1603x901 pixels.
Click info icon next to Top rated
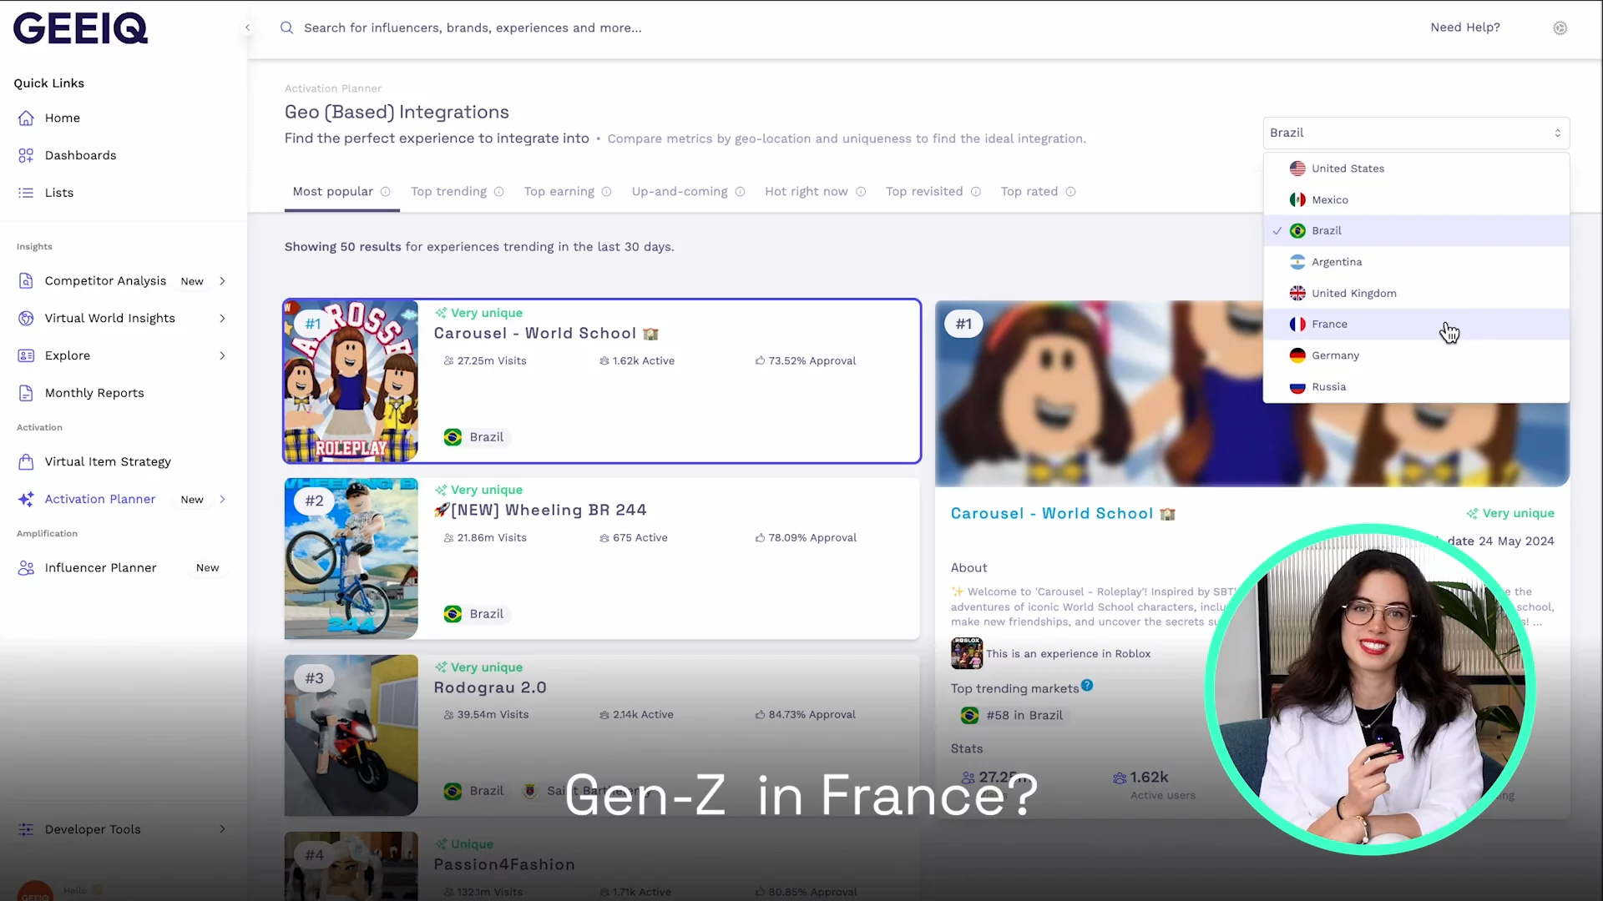click(x=1070, y=192)
